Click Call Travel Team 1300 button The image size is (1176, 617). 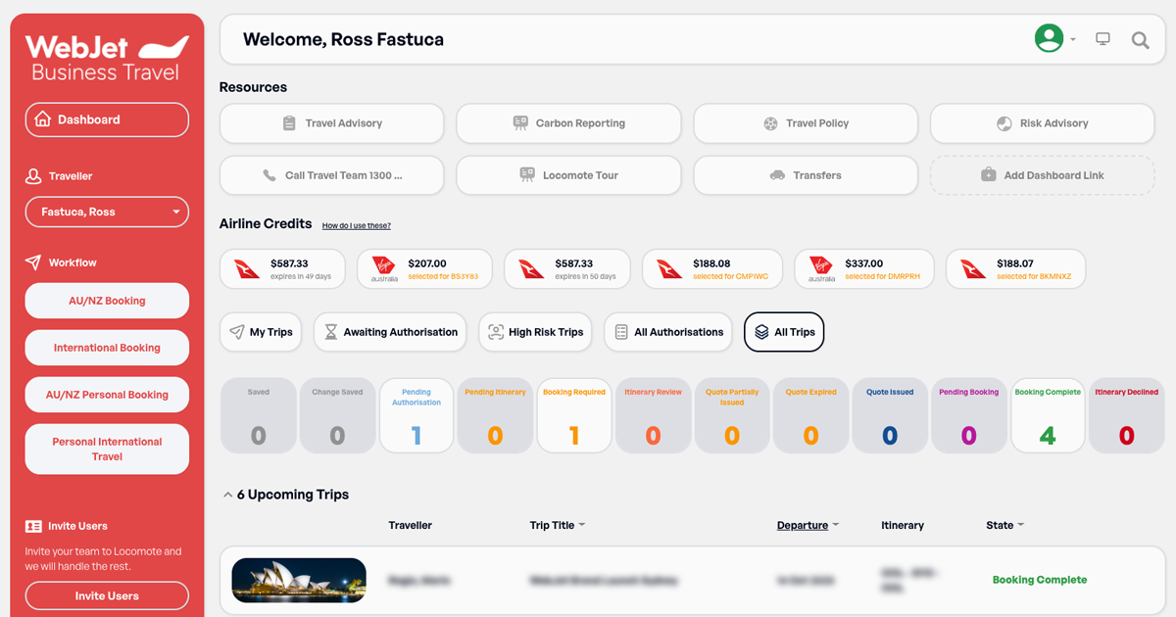[331, 175]
